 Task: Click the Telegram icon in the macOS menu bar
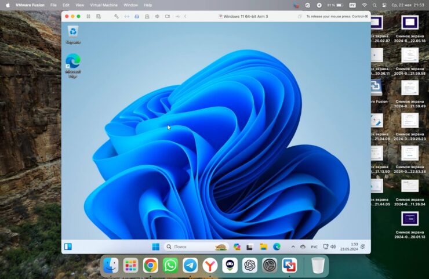[319, 5]
